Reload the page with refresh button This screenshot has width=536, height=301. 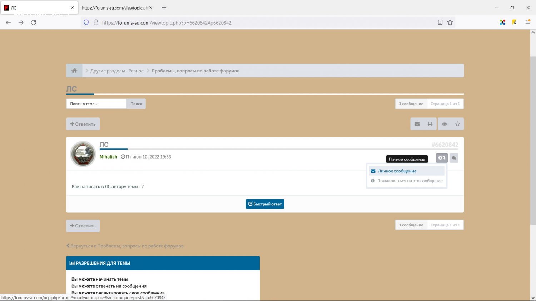pos(34,22)
